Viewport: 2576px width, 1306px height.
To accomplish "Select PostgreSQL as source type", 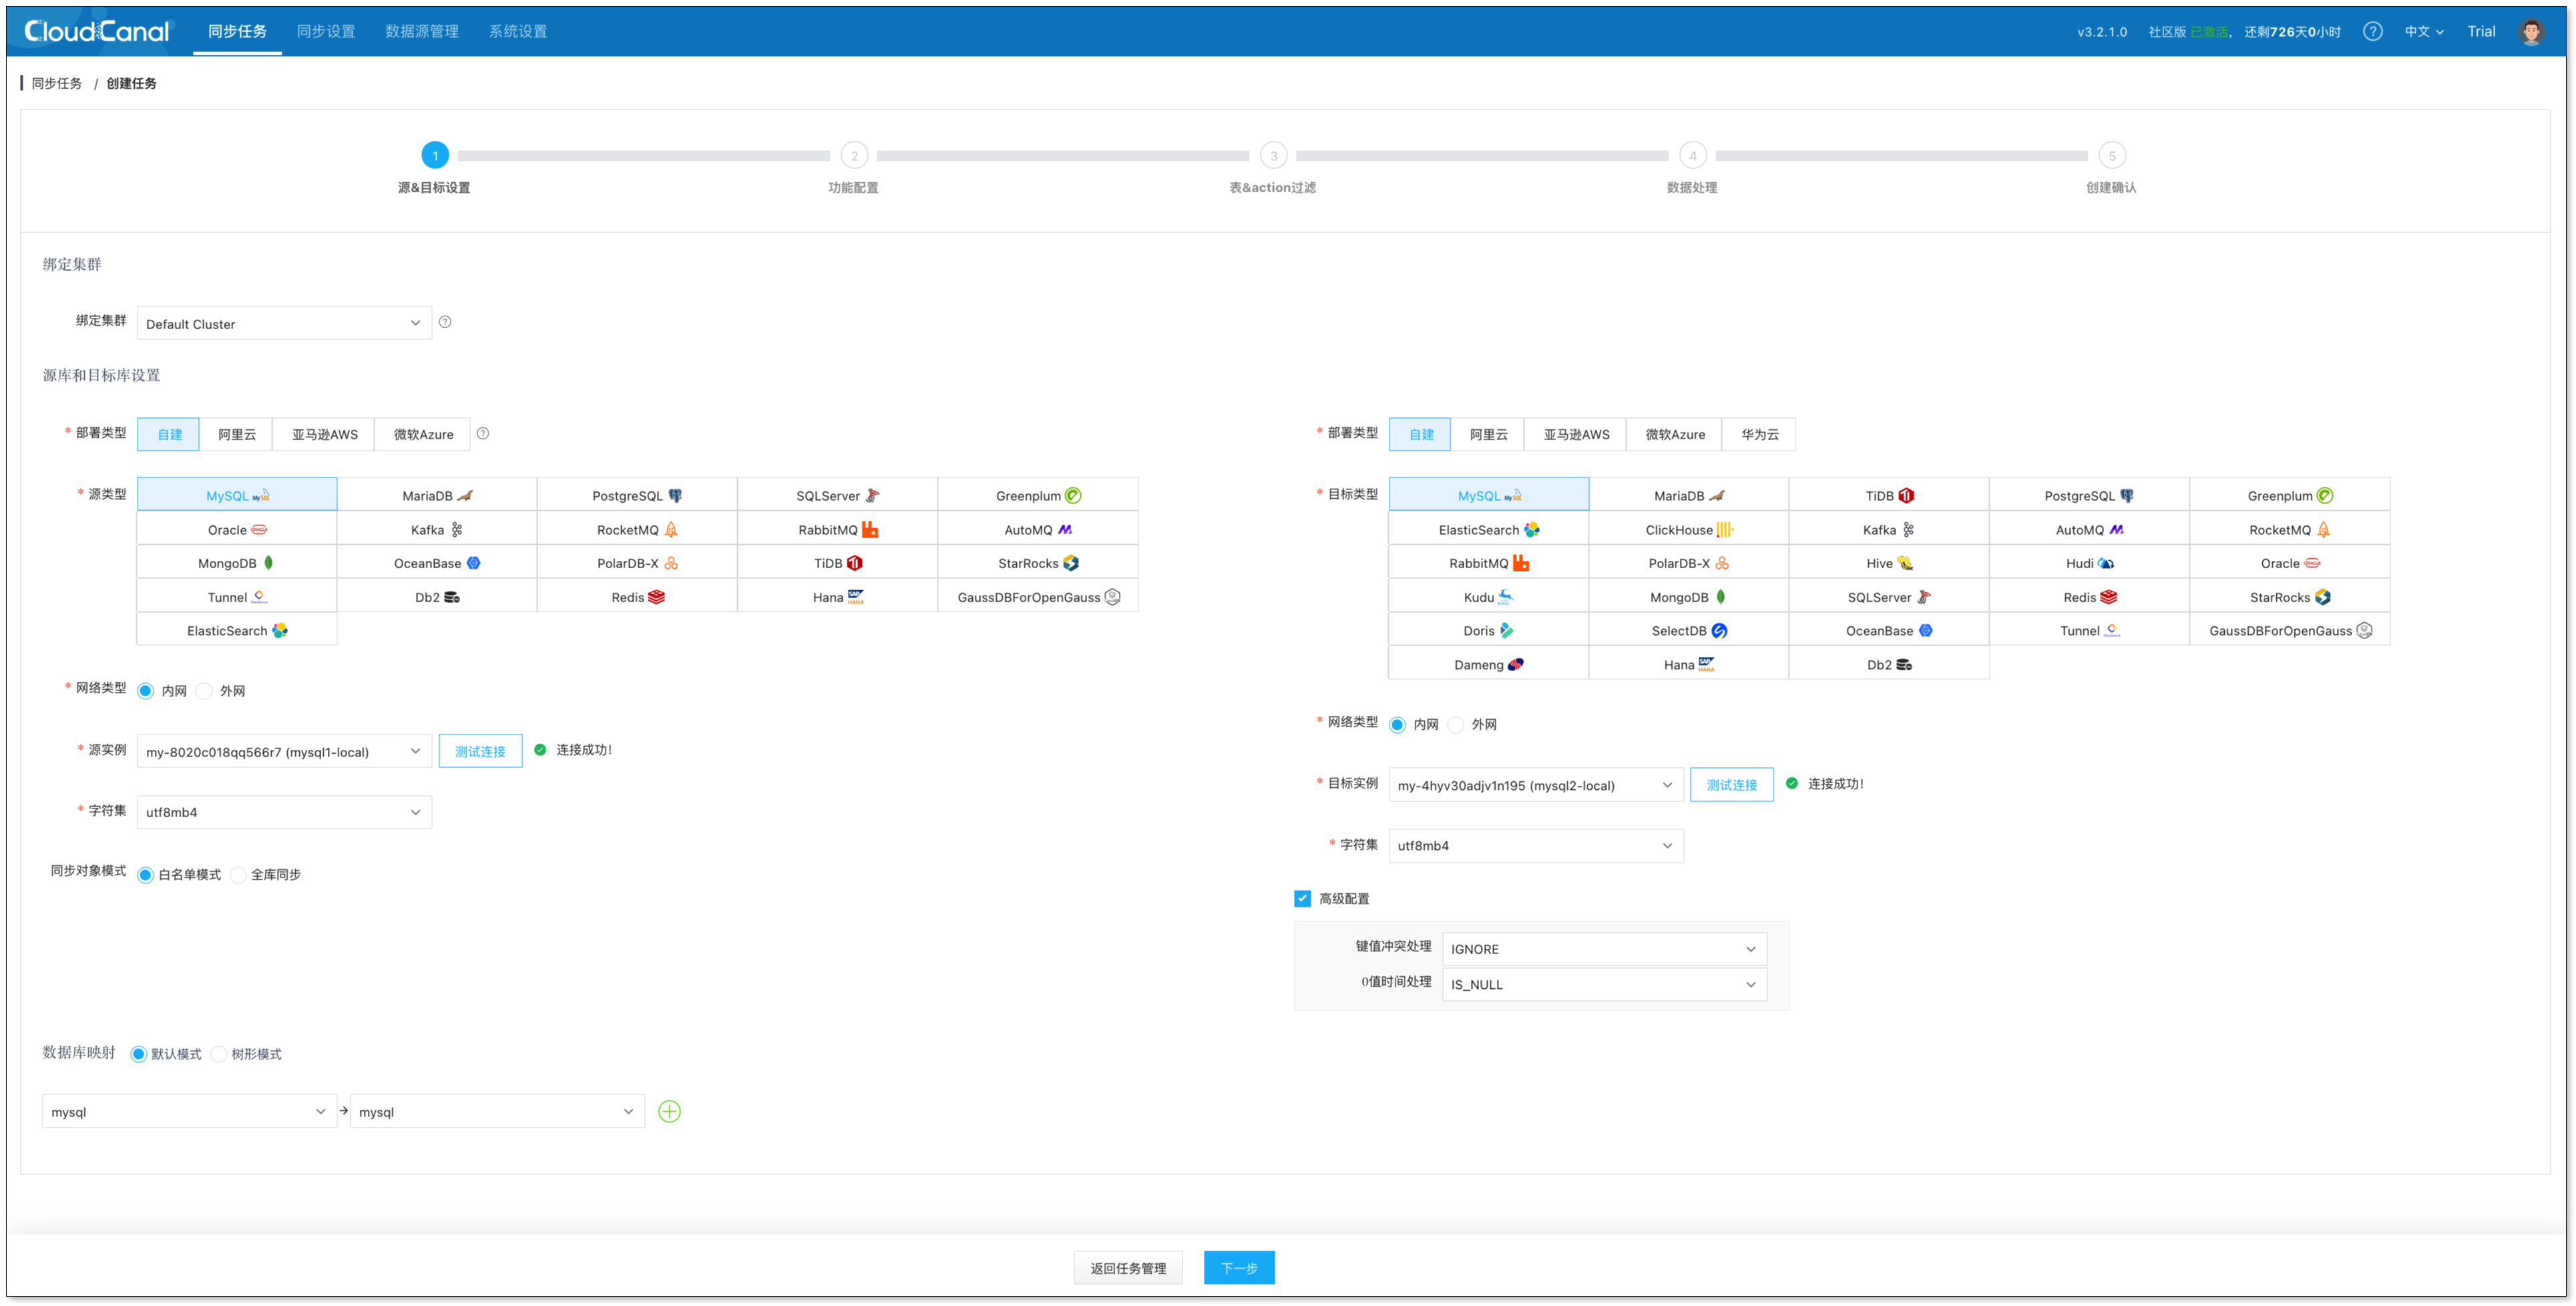I will coord(636,495).
